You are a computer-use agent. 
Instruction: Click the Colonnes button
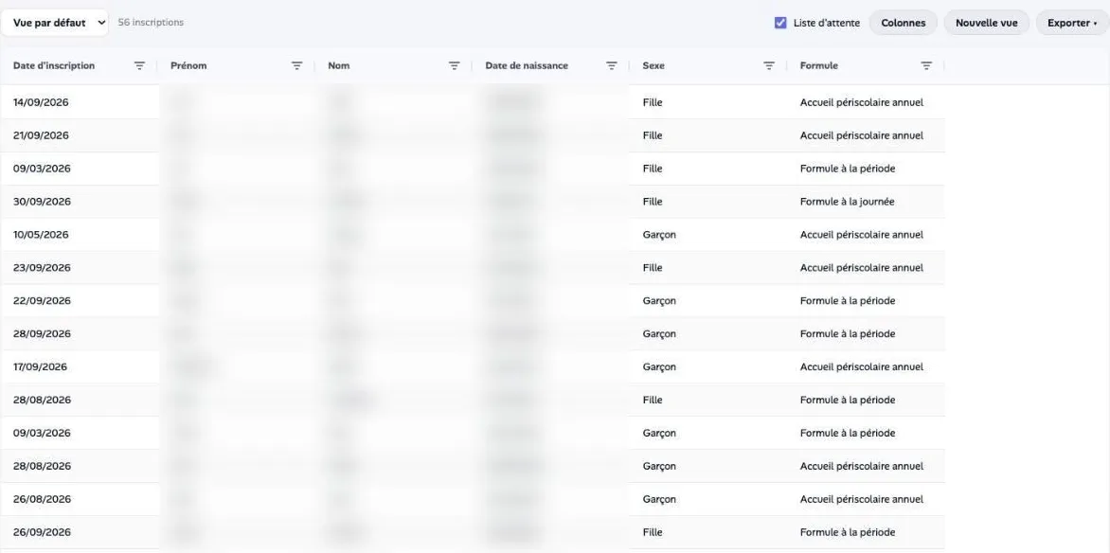(904, 23)
